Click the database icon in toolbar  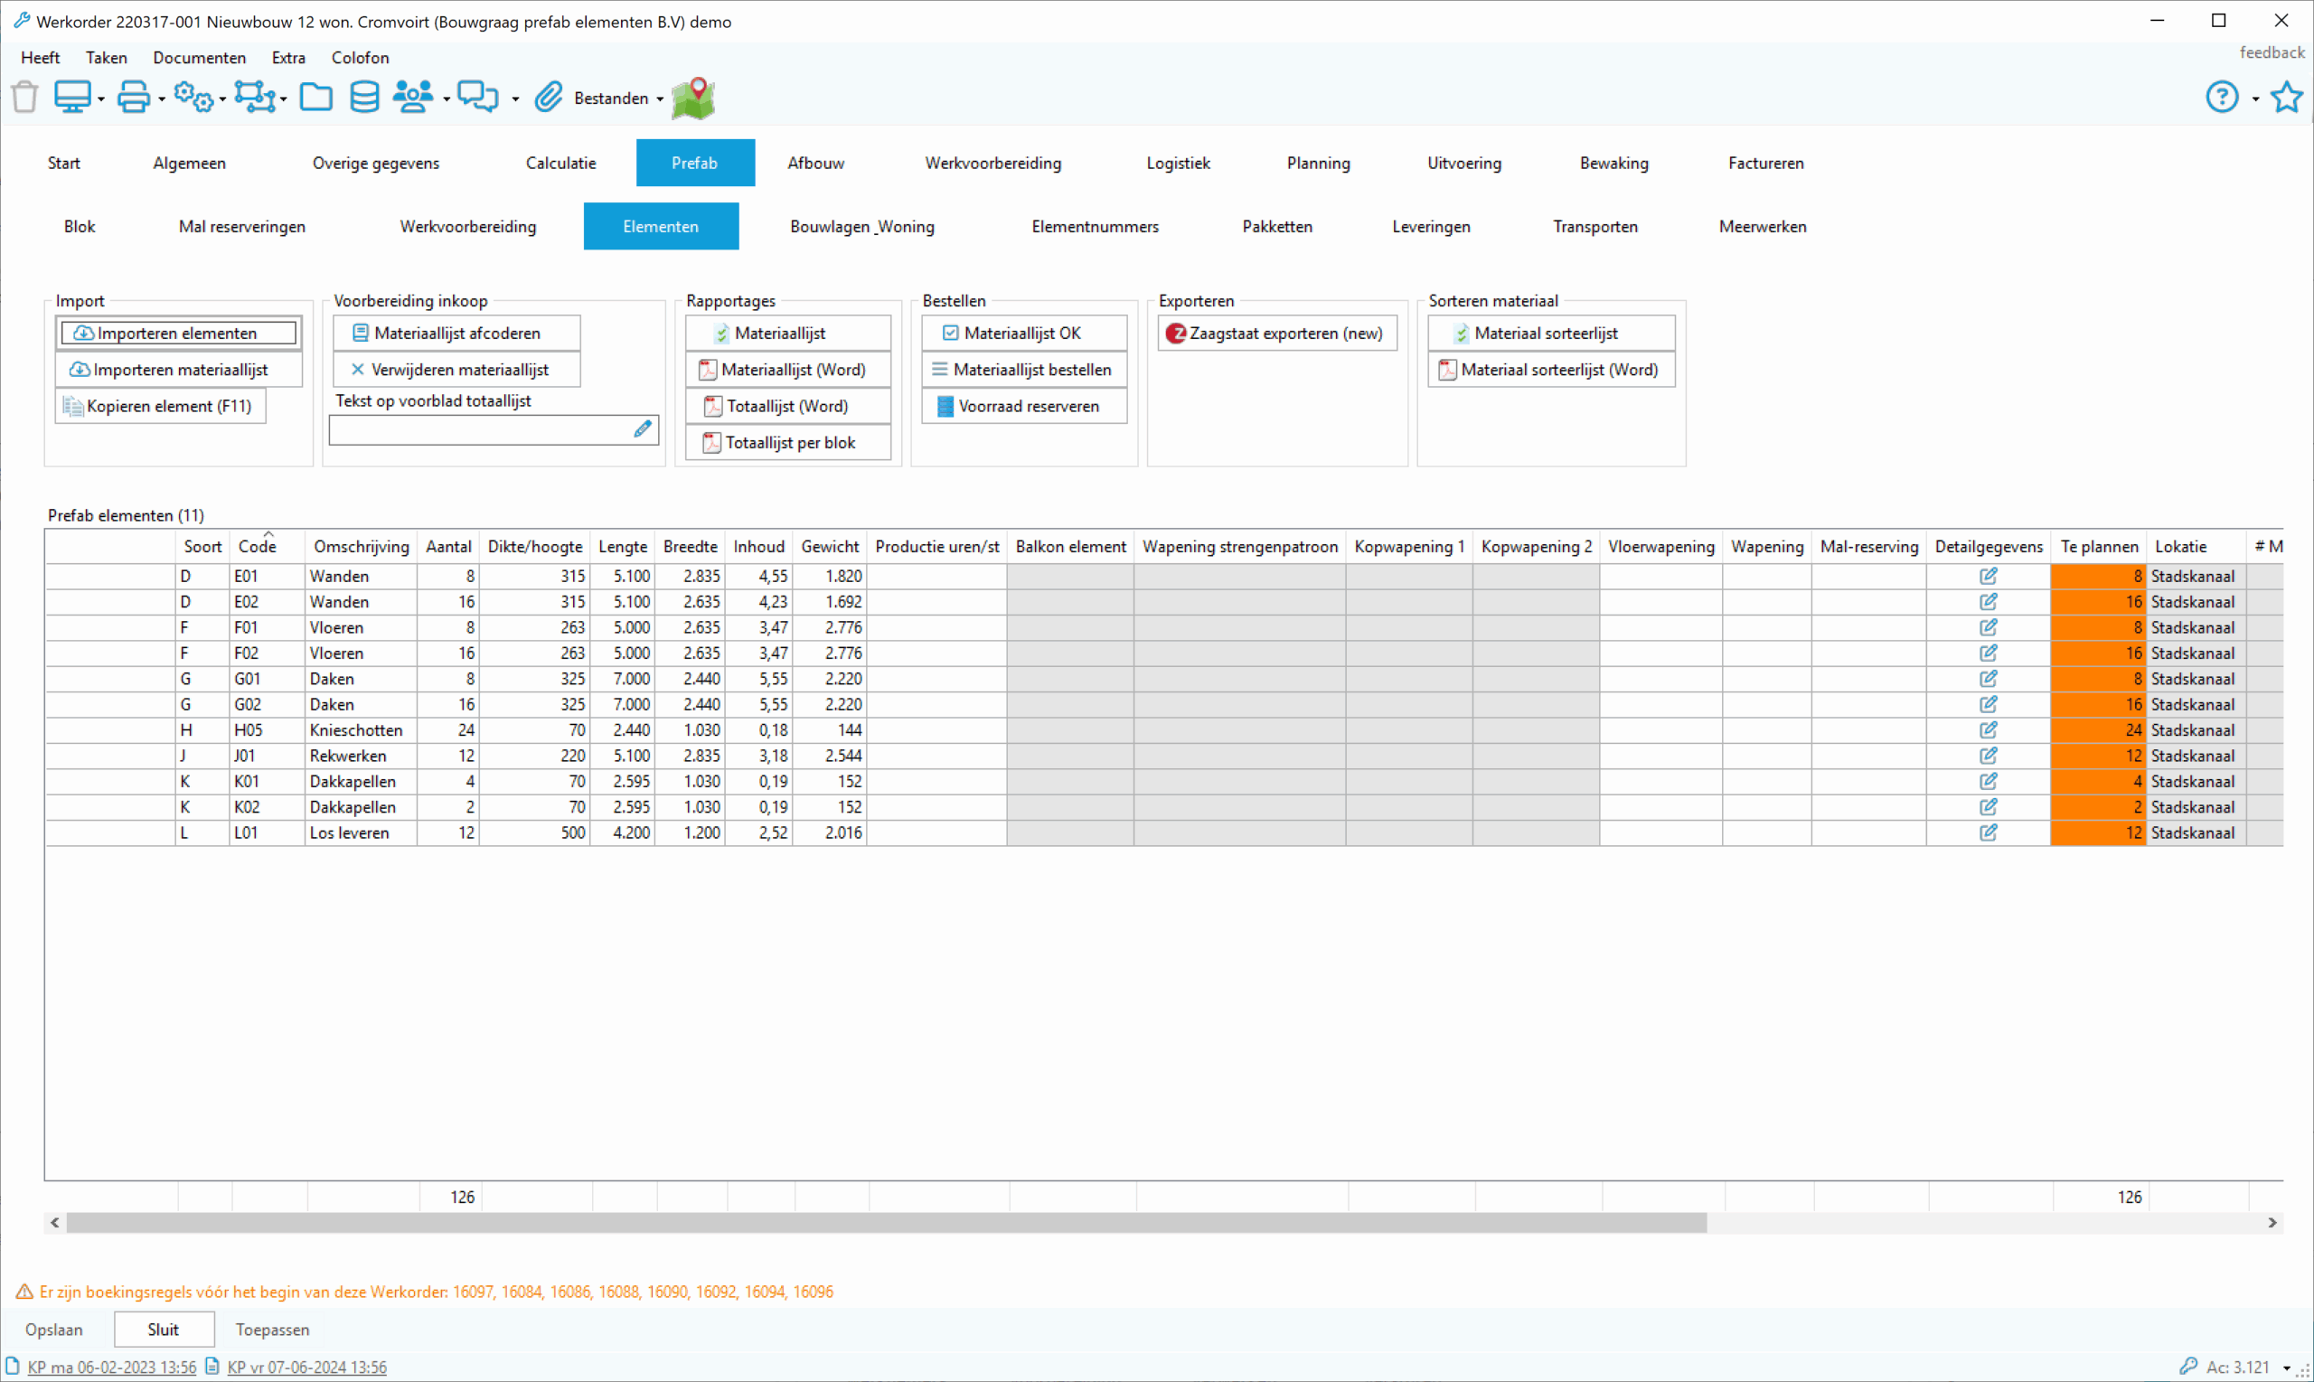coord(364,97)
